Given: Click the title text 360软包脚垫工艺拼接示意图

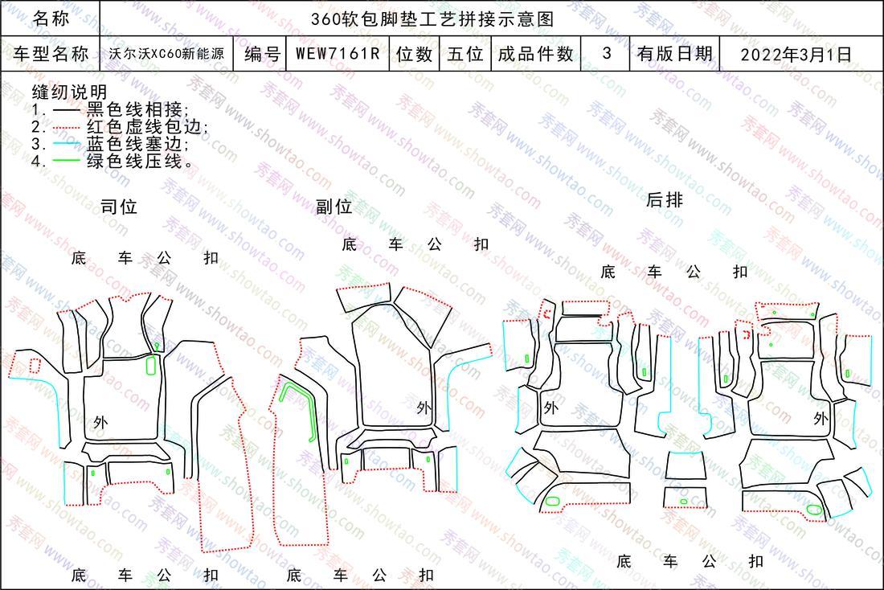Looking at the screenshot, I should pos(432,19).
